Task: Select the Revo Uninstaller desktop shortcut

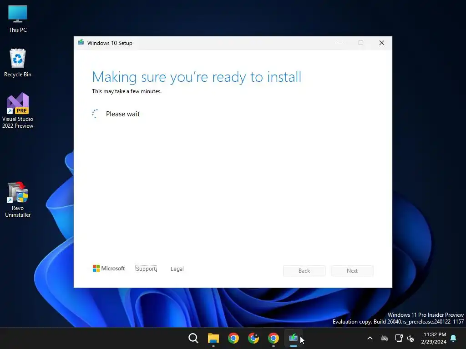Action: click(x=18, y=199)
